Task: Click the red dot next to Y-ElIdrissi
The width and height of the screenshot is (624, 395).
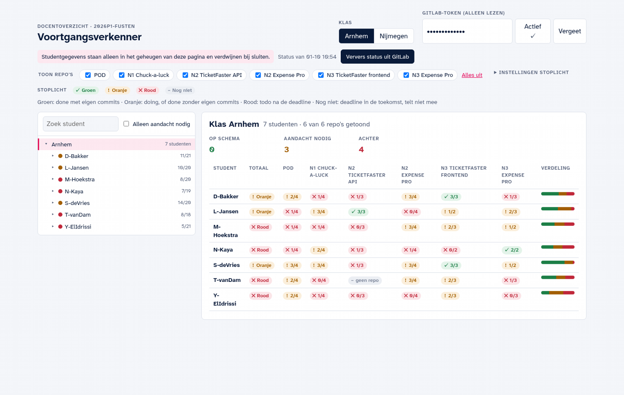Action: click(60, 227)
